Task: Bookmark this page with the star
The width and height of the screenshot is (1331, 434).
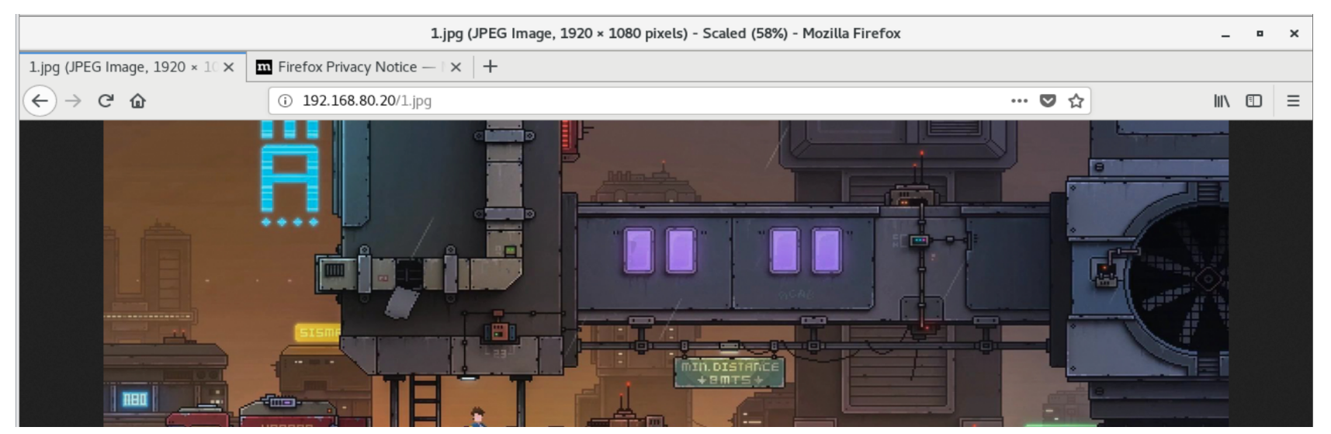Action: click(1076, 101)
